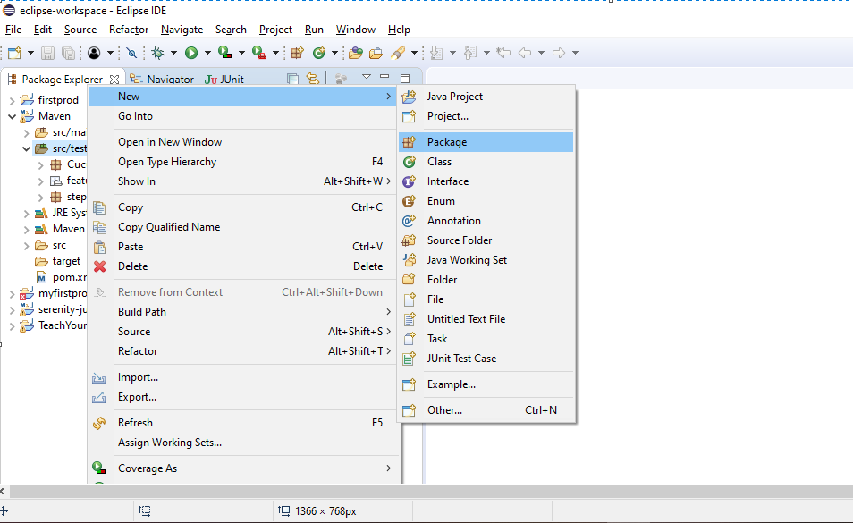Collapse all nodes in Package Explorer toolbar

pos(292,79)
